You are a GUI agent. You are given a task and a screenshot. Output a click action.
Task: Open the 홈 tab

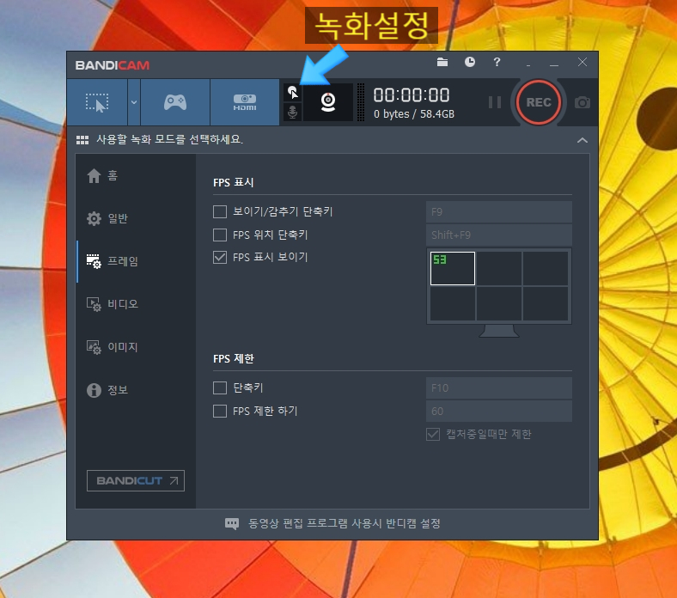136,176
